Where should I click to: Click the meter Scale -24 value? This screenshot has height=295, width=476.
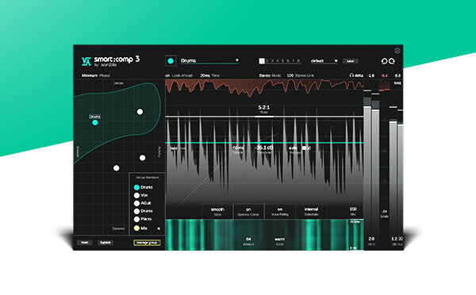384,211
